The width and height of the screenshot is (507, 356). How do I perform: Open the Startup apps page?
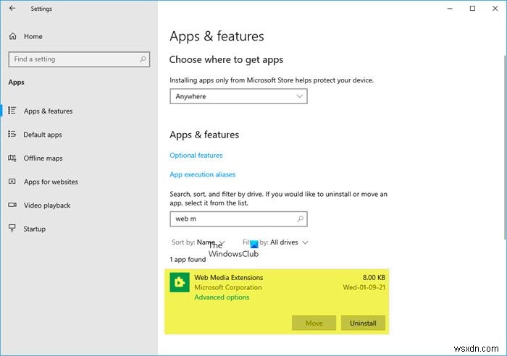pos(34,229)
